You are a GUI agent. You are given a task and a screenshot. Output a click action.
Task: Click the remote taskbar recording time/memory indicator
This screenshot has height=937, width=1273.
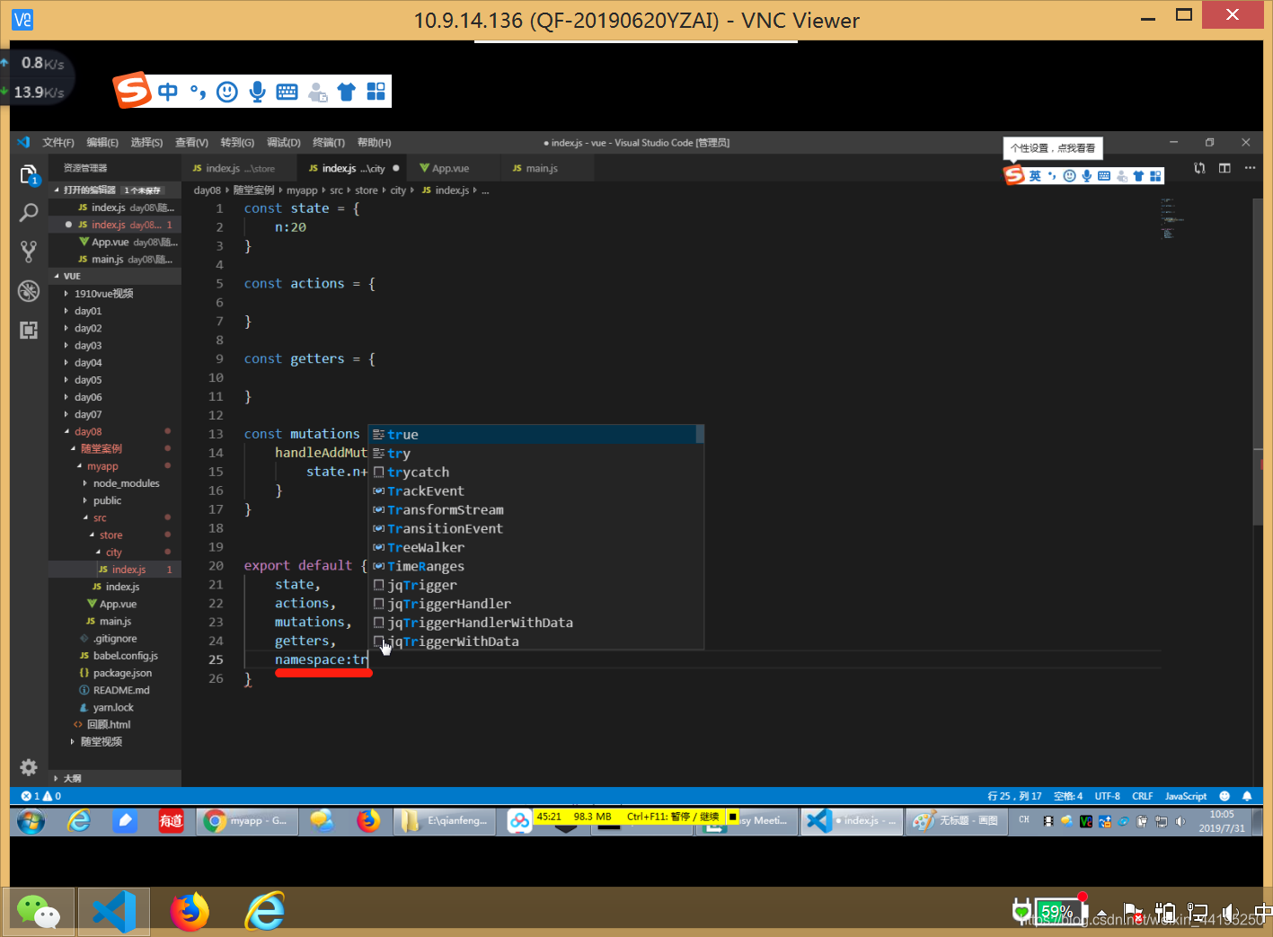[x=636, y=817]
